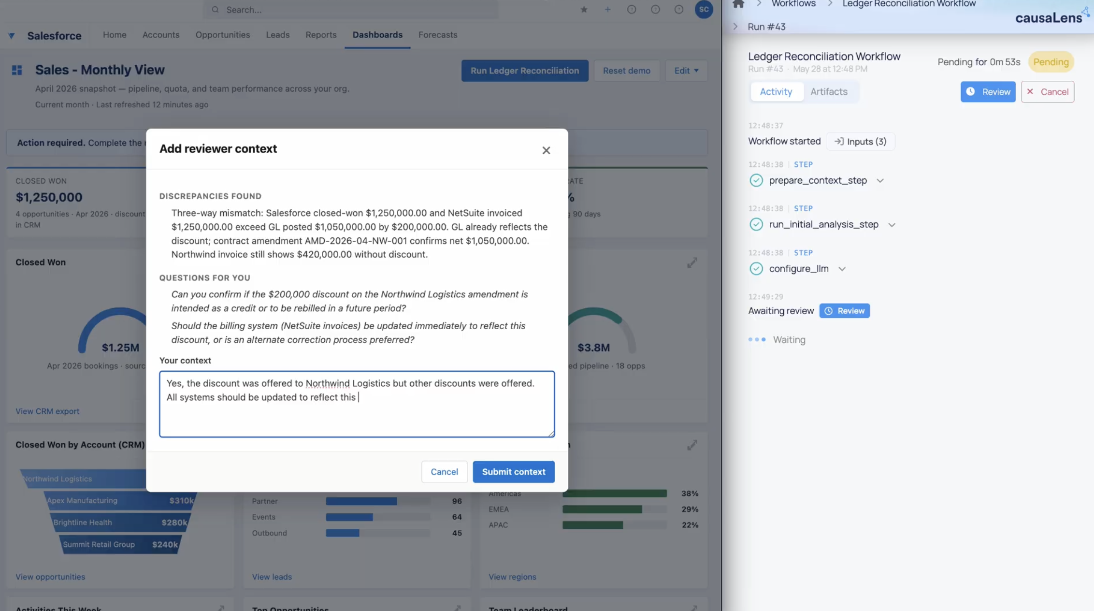The width and height of the screenshot is (1094, 611).
Task: Focus the Salesforce Search field
Action: tap(351, 10)
